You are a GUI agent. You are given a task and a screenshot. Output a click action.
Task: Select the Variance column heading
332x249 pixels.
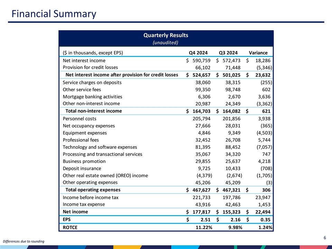click(x=258, y=53)
